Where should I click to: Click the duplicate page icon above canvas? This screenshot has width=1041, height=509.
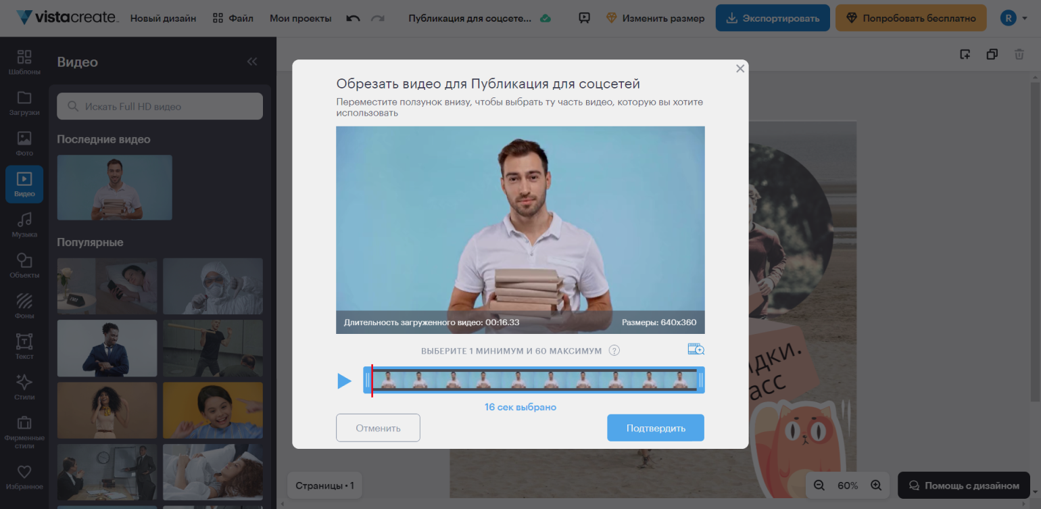(992, 54)
